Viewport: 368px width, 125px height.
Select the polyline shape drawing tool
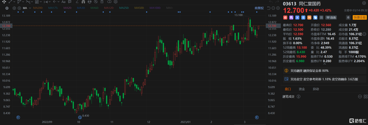[x=19, y=2]
